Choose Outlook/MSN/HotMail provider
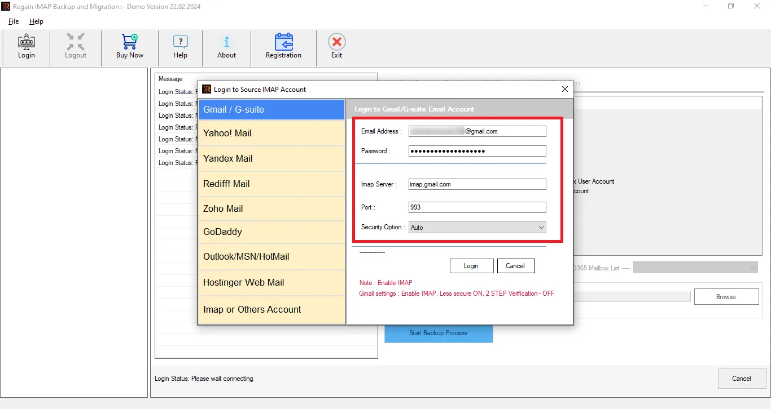Viewport: 771px width, 409px height. pyautogui.click(x=271, y=257)
